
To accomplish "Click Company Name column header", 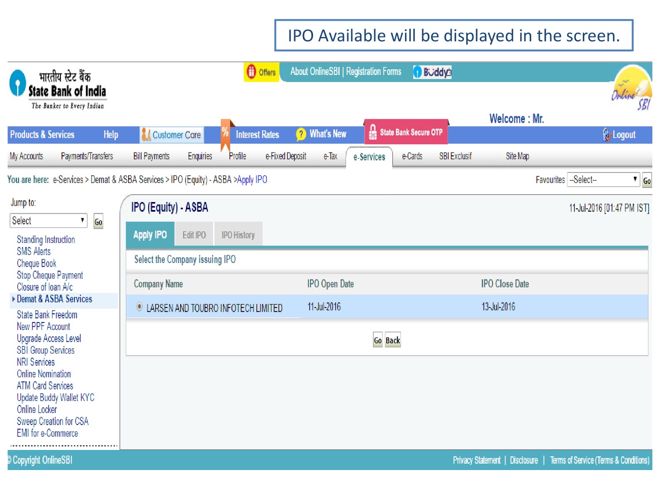I will click(x=158, y=284).
